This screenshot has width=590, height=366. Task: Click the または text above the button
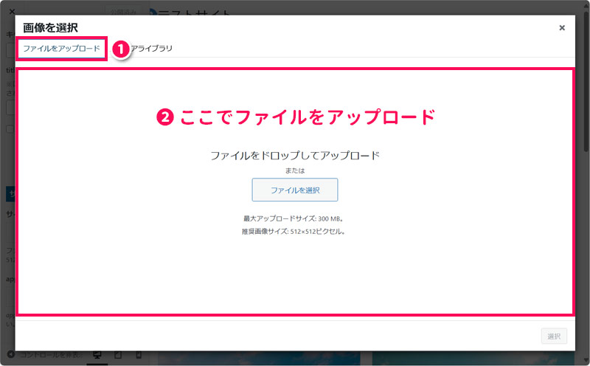coord(294,170)
